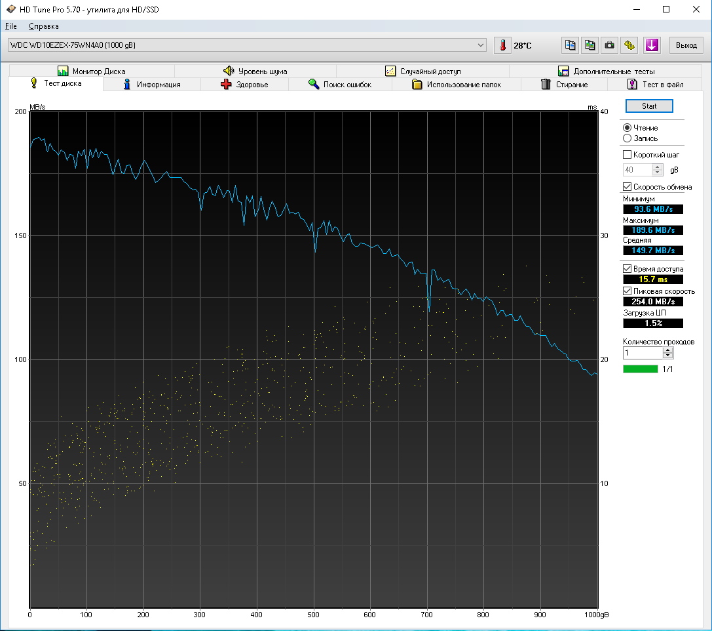Click the minimum 93.6 MB/s value
The width and height of the screenshot is (712, 631).
653,209
